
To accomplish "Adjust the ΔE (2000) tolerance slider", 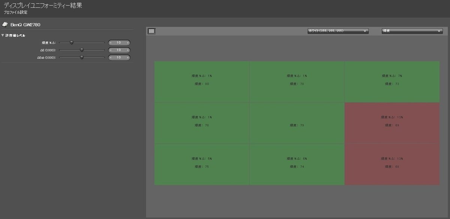I will coord(81,49).
